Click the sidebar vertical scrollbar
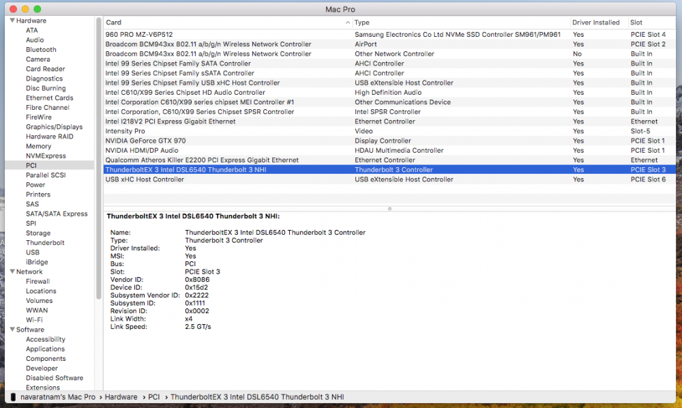This screenshot has width=682, height=408. (99, 159)
